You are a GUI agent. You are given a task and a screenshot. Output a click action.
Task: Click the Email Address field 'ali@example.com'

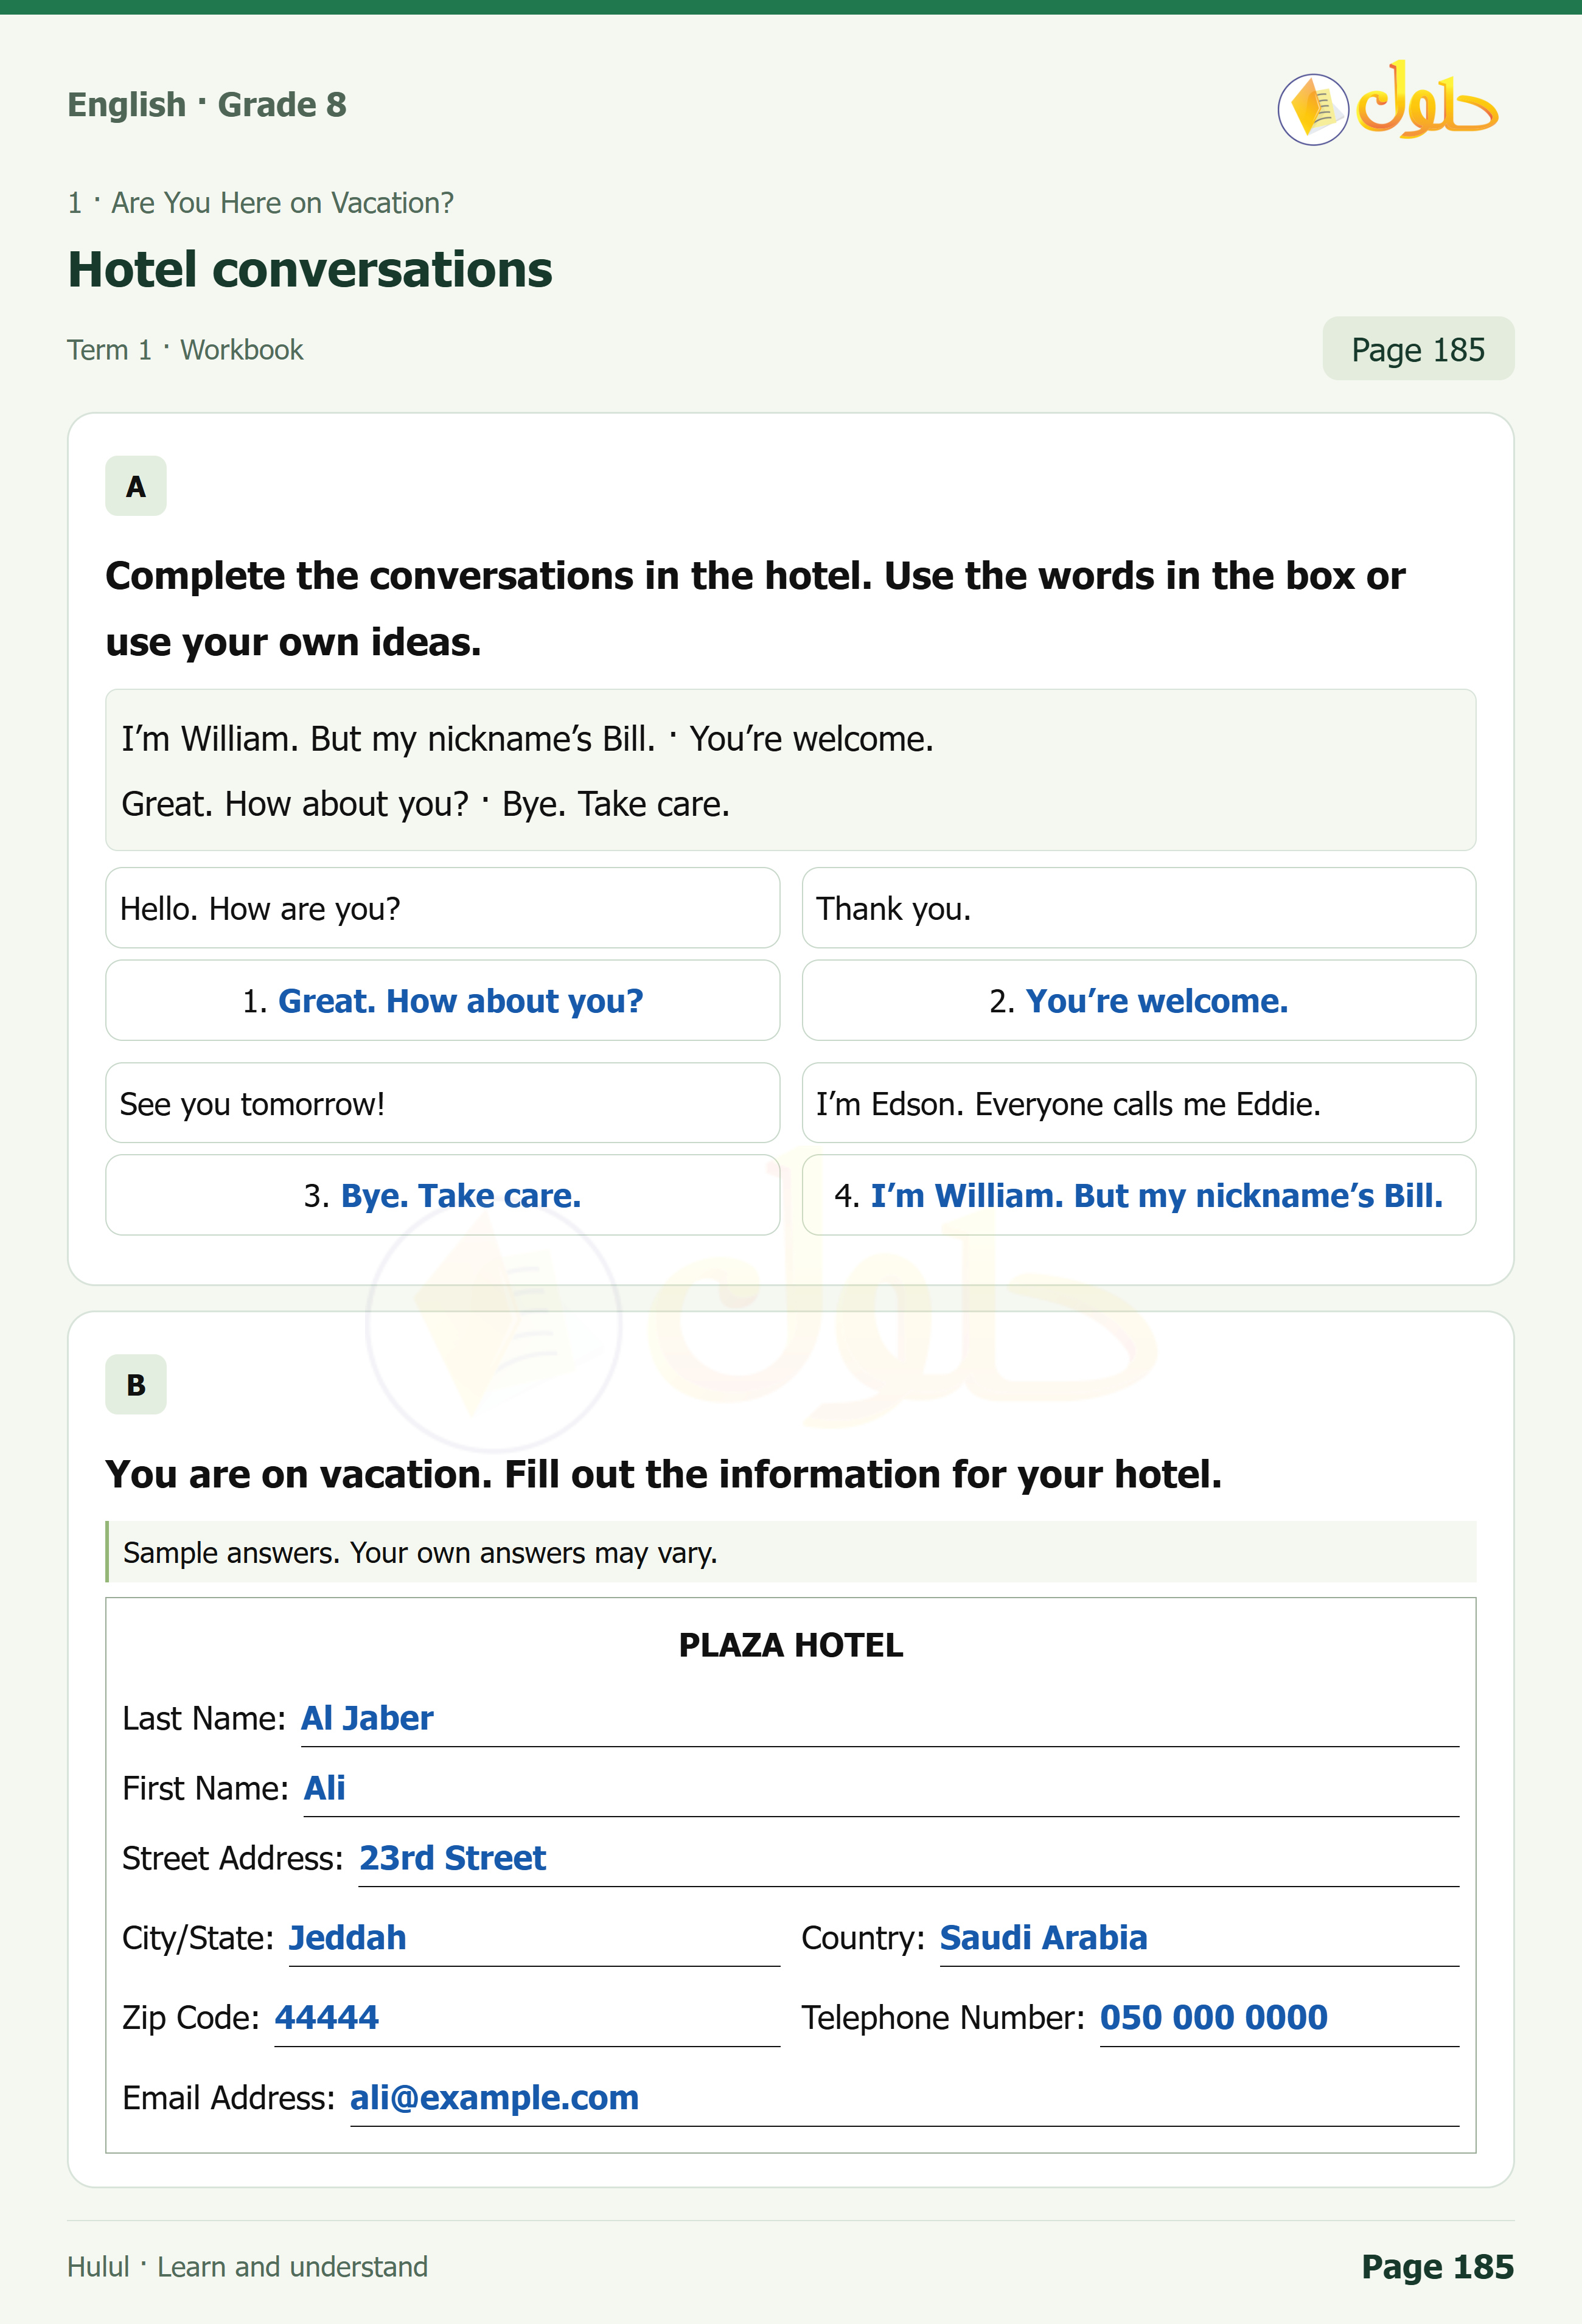pos(905,2100)
